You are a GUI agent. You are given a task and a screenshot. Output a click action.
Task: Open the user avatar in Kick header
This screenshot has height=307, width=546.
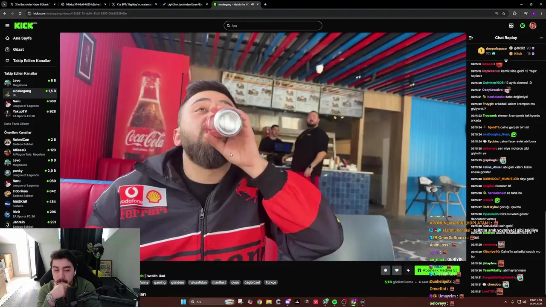533,26
